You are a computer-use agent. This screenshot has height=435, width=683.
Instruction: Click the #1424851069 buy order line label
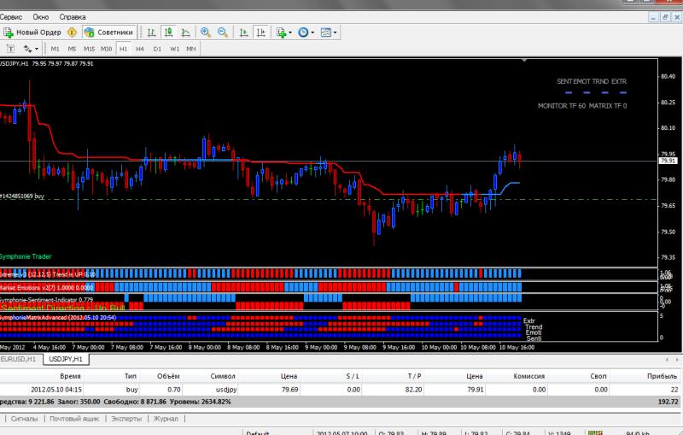coord(22,197)
